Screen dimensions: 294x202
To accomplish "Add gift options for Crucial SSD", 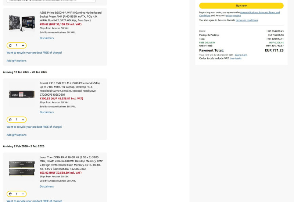I will click(17, 135).
